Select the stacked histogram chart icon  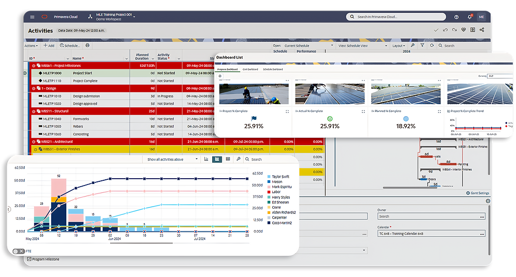[x=217, y=159]
